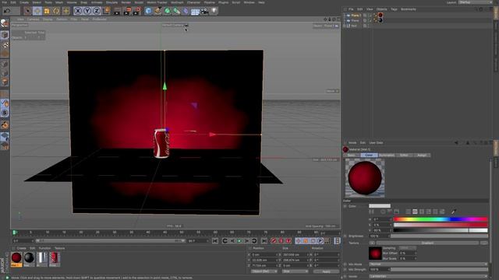
Task: Open the Size mode dropdown
Action: [295, 271]
